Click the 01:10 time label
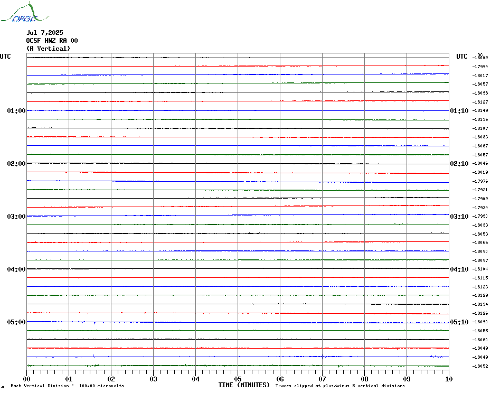This screenshot has height=393, width=491. (459, 111)
